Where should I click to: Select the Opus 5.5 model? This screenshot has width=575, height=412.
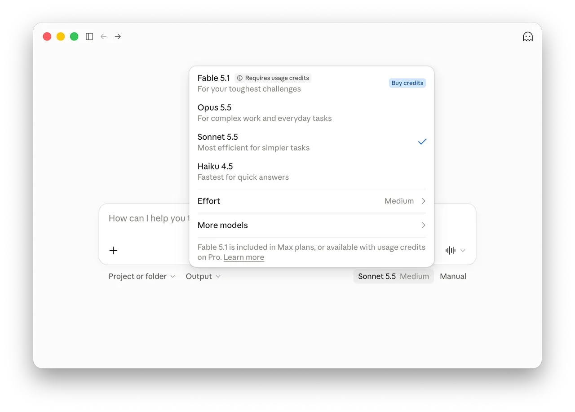point(312,113)
